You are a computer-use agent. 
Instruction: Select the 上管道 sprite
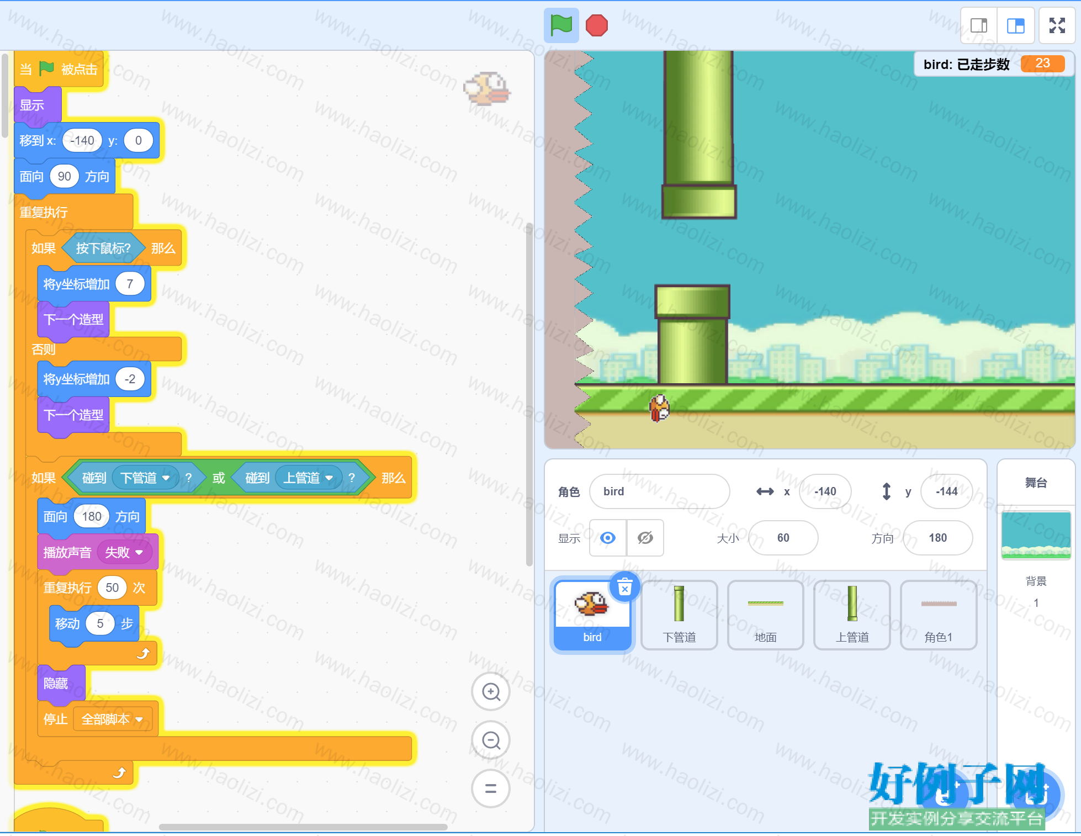tap(852, 615)
